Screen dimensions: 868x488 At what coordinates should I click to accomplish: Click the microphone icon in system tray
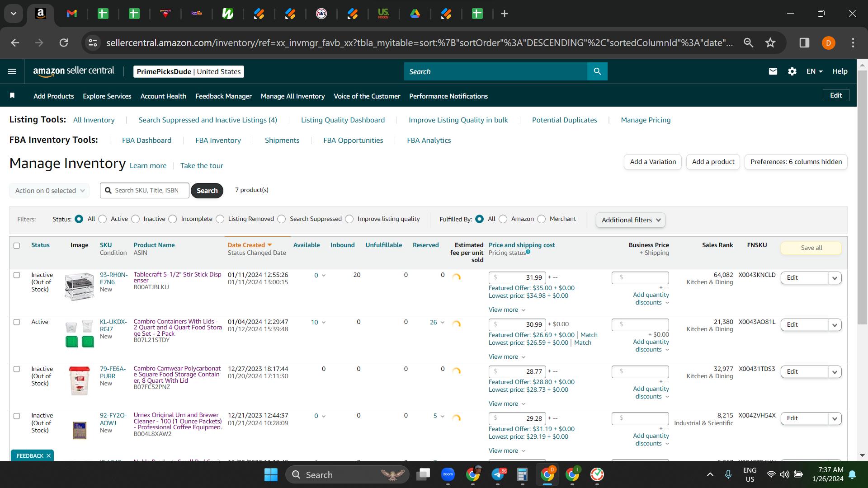[728, 474]
